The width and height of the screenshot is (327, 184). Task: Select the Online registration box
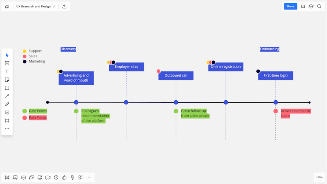pyautogui.click(x=226, y=67)
